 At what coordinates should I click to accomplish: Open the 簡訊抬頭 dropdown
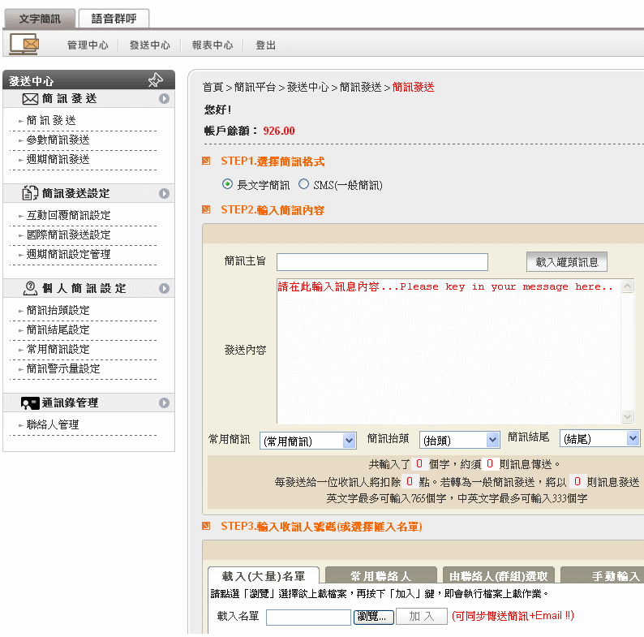pyautogui.click(x=459, y=440)
